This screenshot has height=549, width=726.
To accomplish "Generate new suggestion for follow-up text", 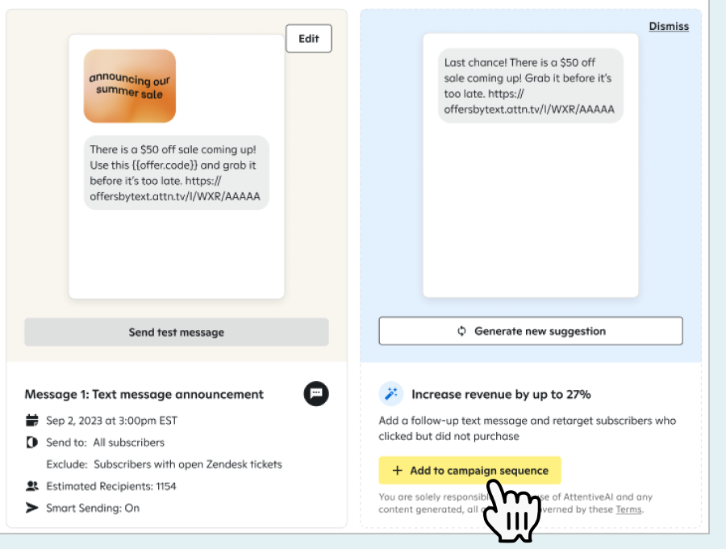I will point(531,331).
